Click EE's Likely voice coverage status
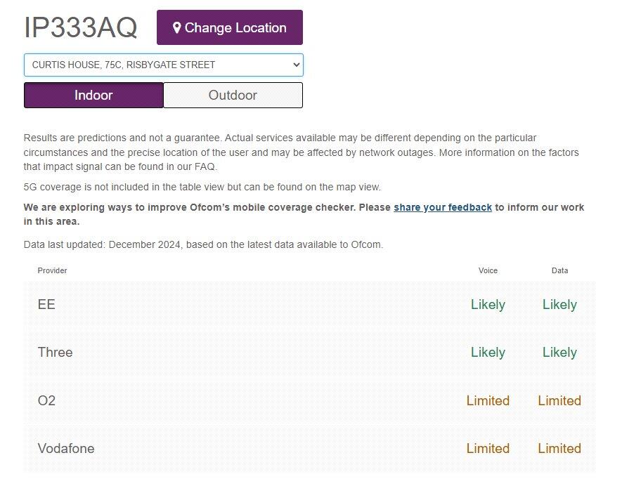Screen dimensions: 622x479 (488, 305)
